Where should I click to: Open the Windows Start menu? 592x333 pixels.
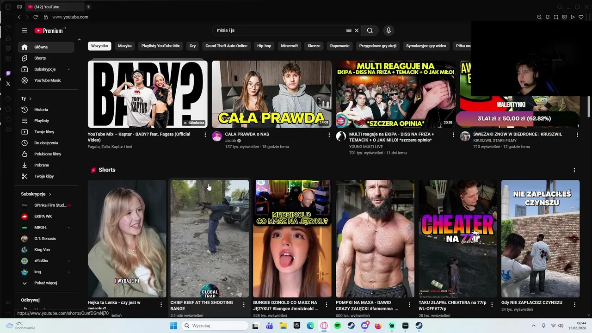pyautogui.click(x=173, y=326)
